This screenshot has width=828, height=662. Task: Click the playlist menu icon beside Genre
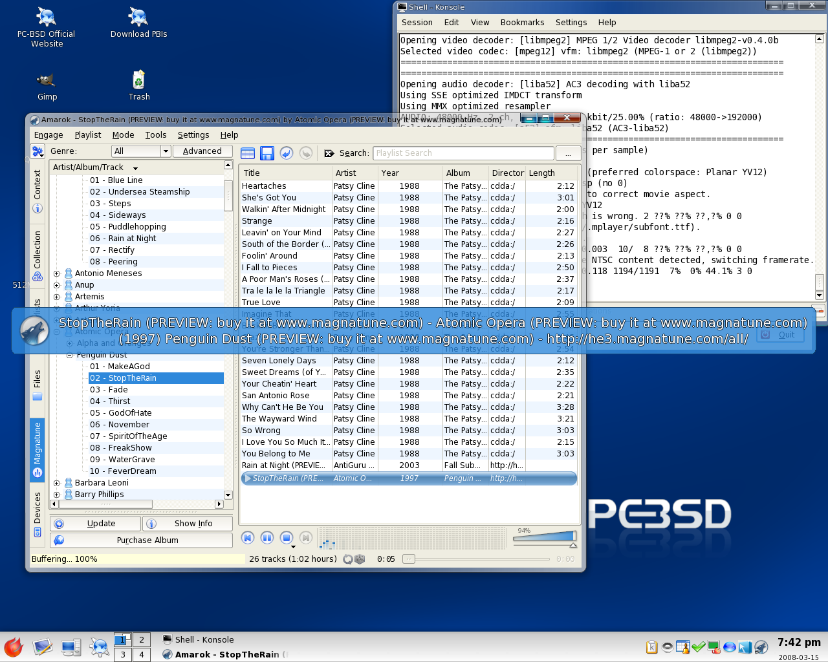click(38, 152)
